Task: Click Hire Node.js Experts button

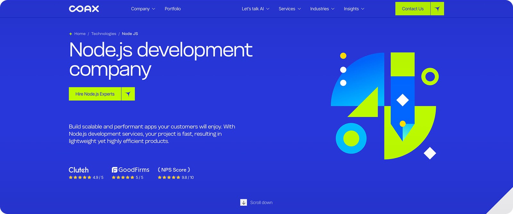Action: point(95,94)
